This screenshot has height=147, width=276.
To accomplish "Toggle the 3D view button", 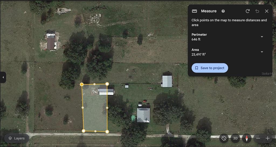I will (235, 138).
